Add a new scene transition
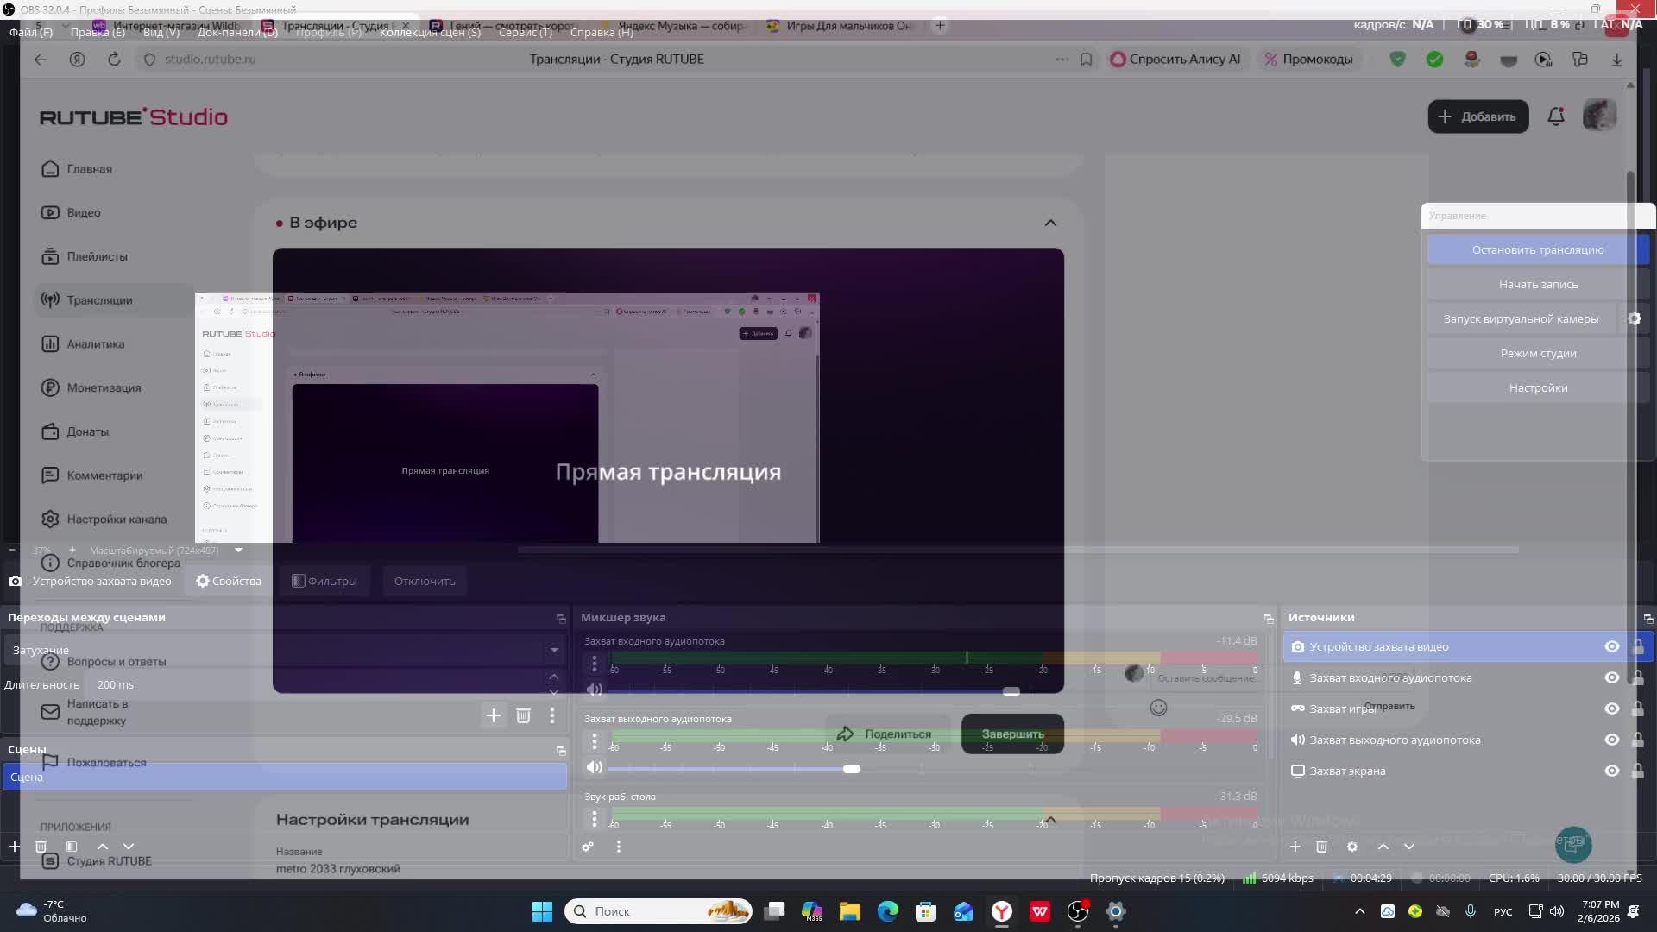1657x932 pixels. point(494,715)
